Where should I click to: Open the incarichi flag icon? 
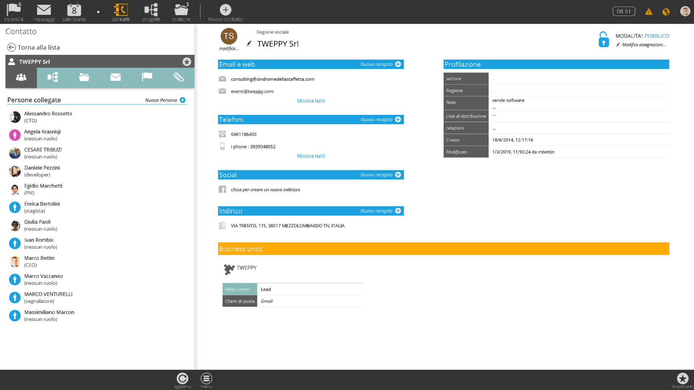[x=14, y=10]
